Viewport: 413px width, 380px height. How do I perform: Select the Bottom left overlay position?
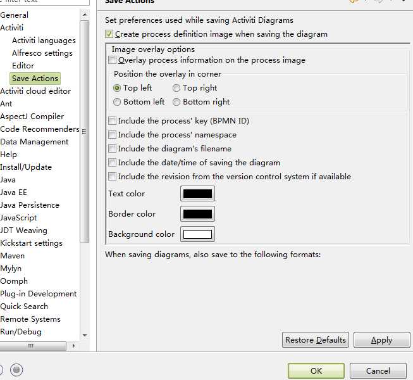(117, 102)
